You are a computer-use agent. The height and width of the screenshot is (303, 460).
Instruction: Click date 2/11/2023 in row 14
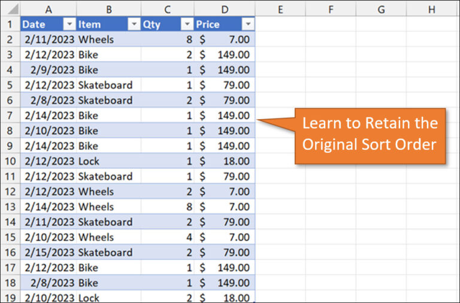coord(49,222)
